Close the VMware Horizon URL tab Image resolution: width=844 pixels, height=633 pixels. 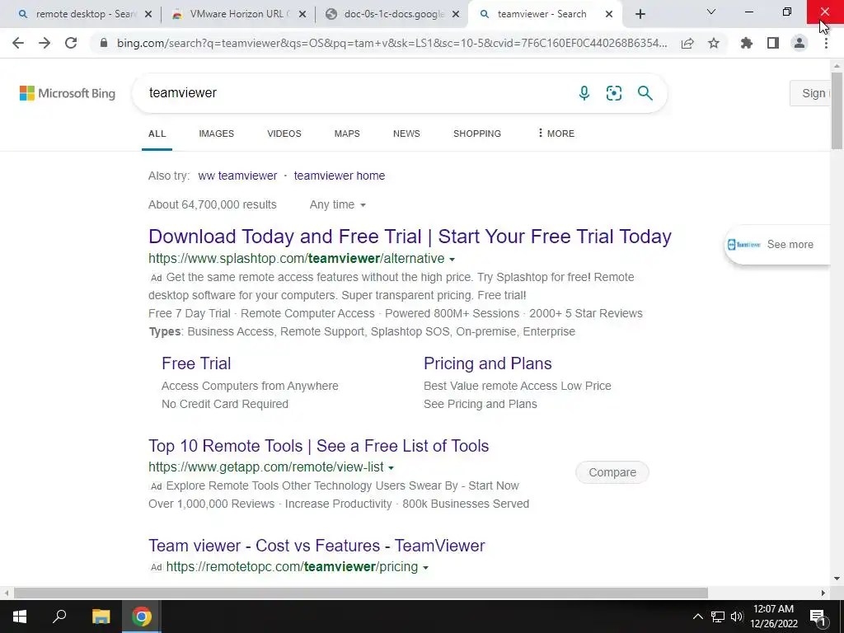point(302,14)
